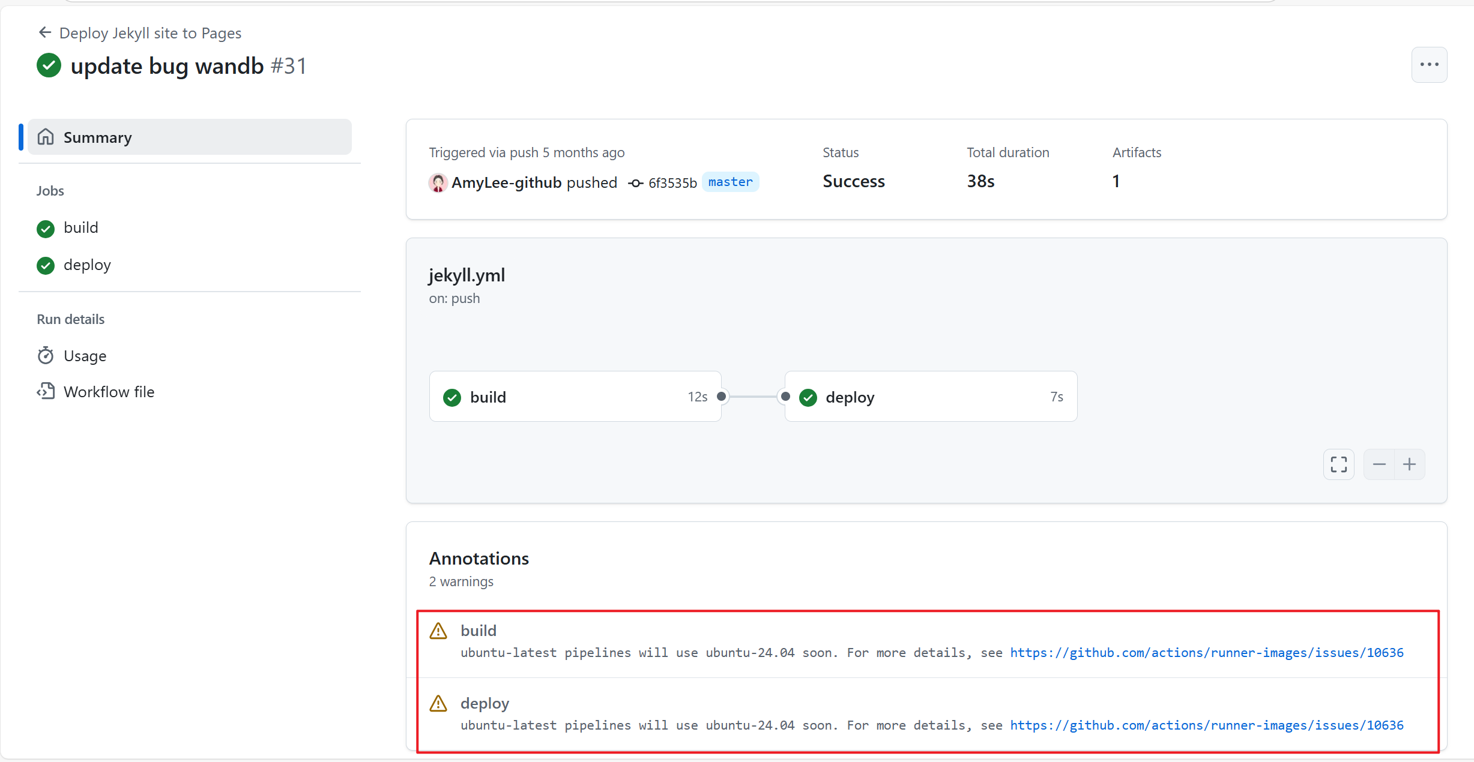Click the warning triangle beside the build annotation
The height and width of the screenshot is (762, 1474).
438,631
